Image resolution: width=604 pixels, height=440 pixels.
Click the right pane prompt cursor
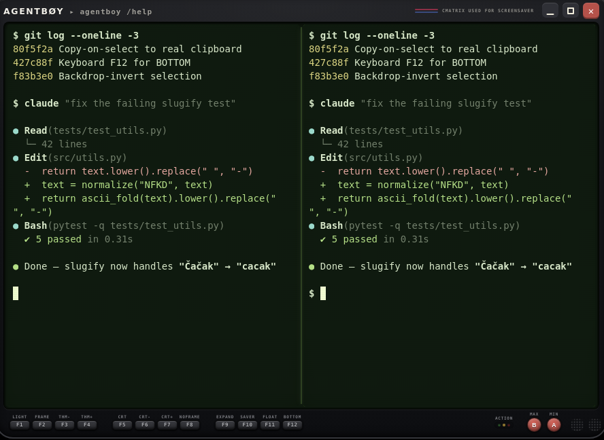click(x=323, y=293)
